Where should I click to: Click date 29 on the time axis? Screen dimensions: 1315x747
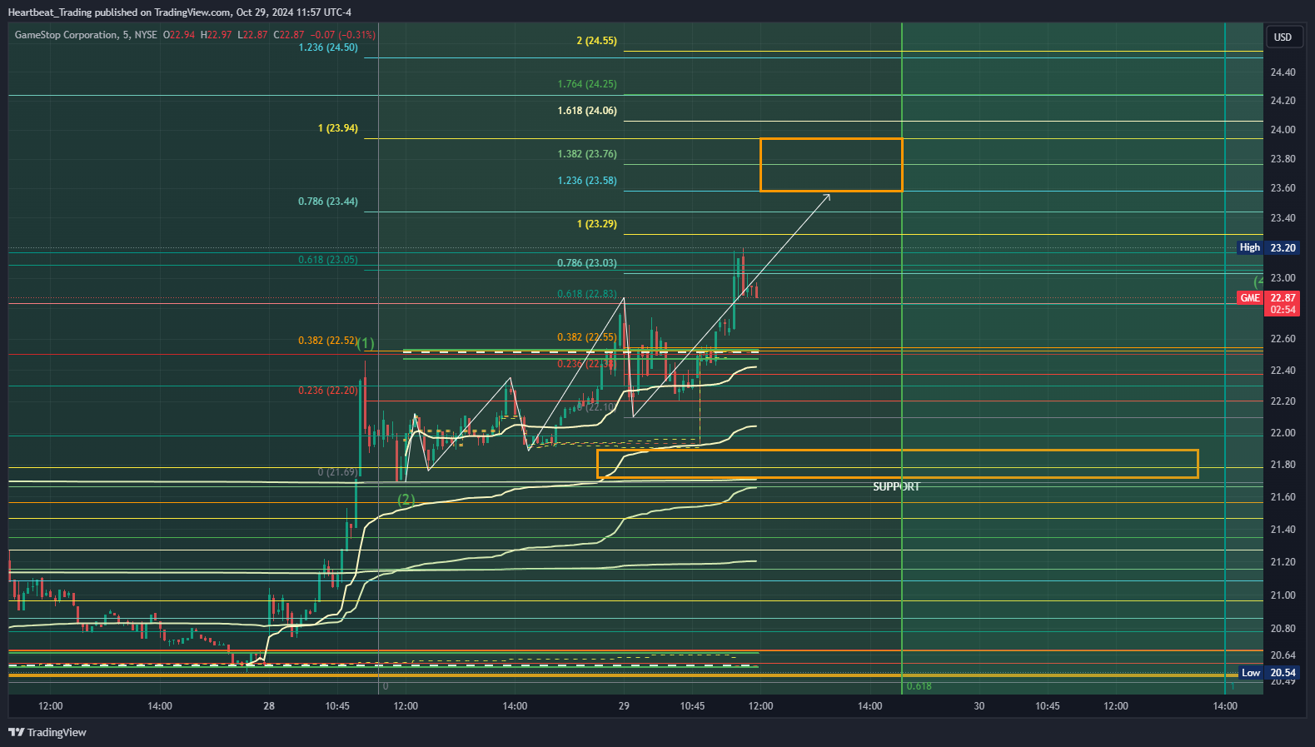point(624,706)
